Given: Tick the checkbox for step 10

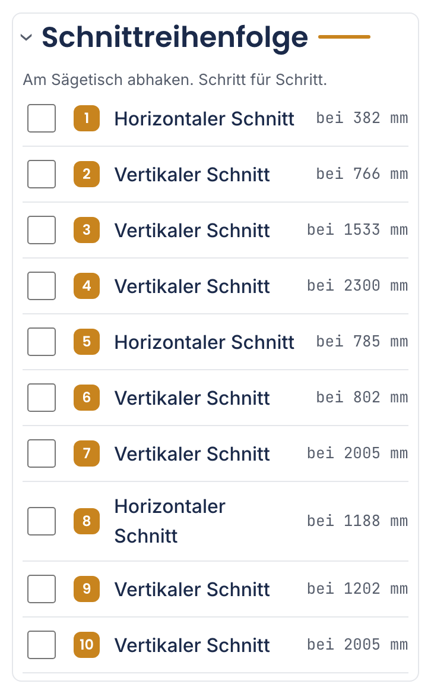Looking at the screenshot, I should 42,645.
